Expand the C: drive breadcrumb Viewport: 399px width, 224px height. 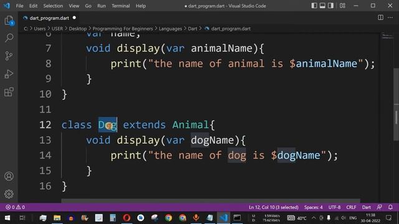tap(26, 29)
